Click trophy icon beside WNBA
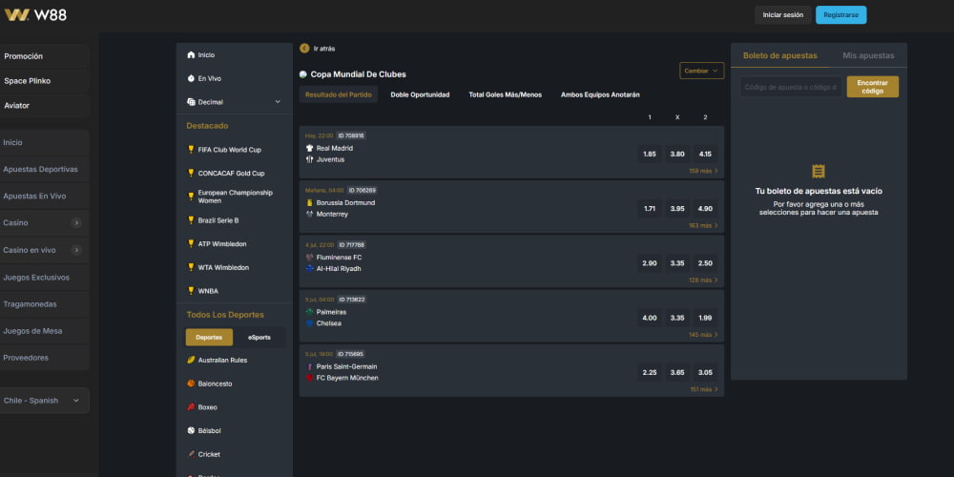 point(191,291)
